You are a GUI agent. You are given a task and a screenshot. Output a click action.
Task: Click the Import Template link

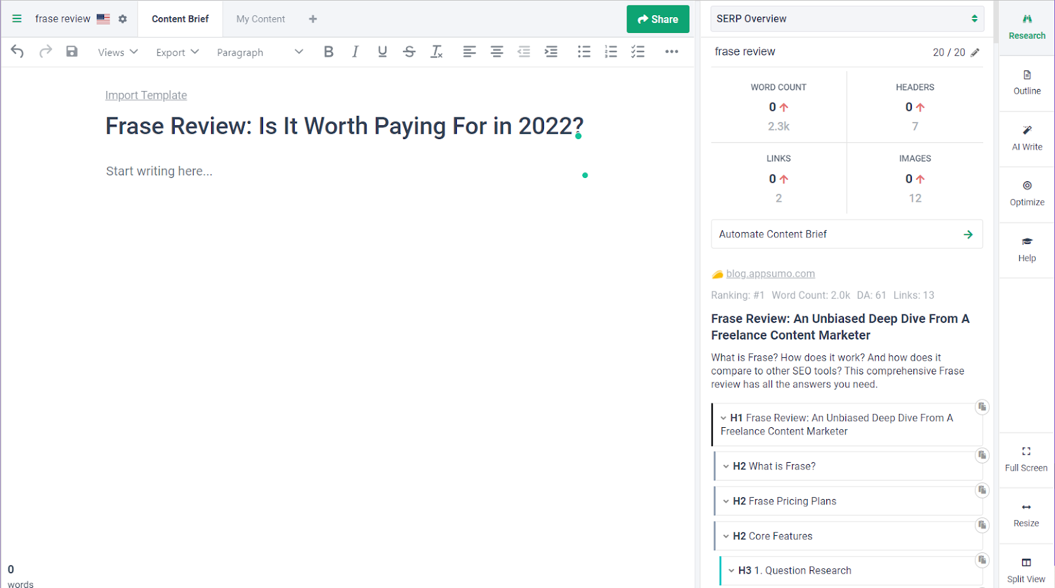click(146, 95)
